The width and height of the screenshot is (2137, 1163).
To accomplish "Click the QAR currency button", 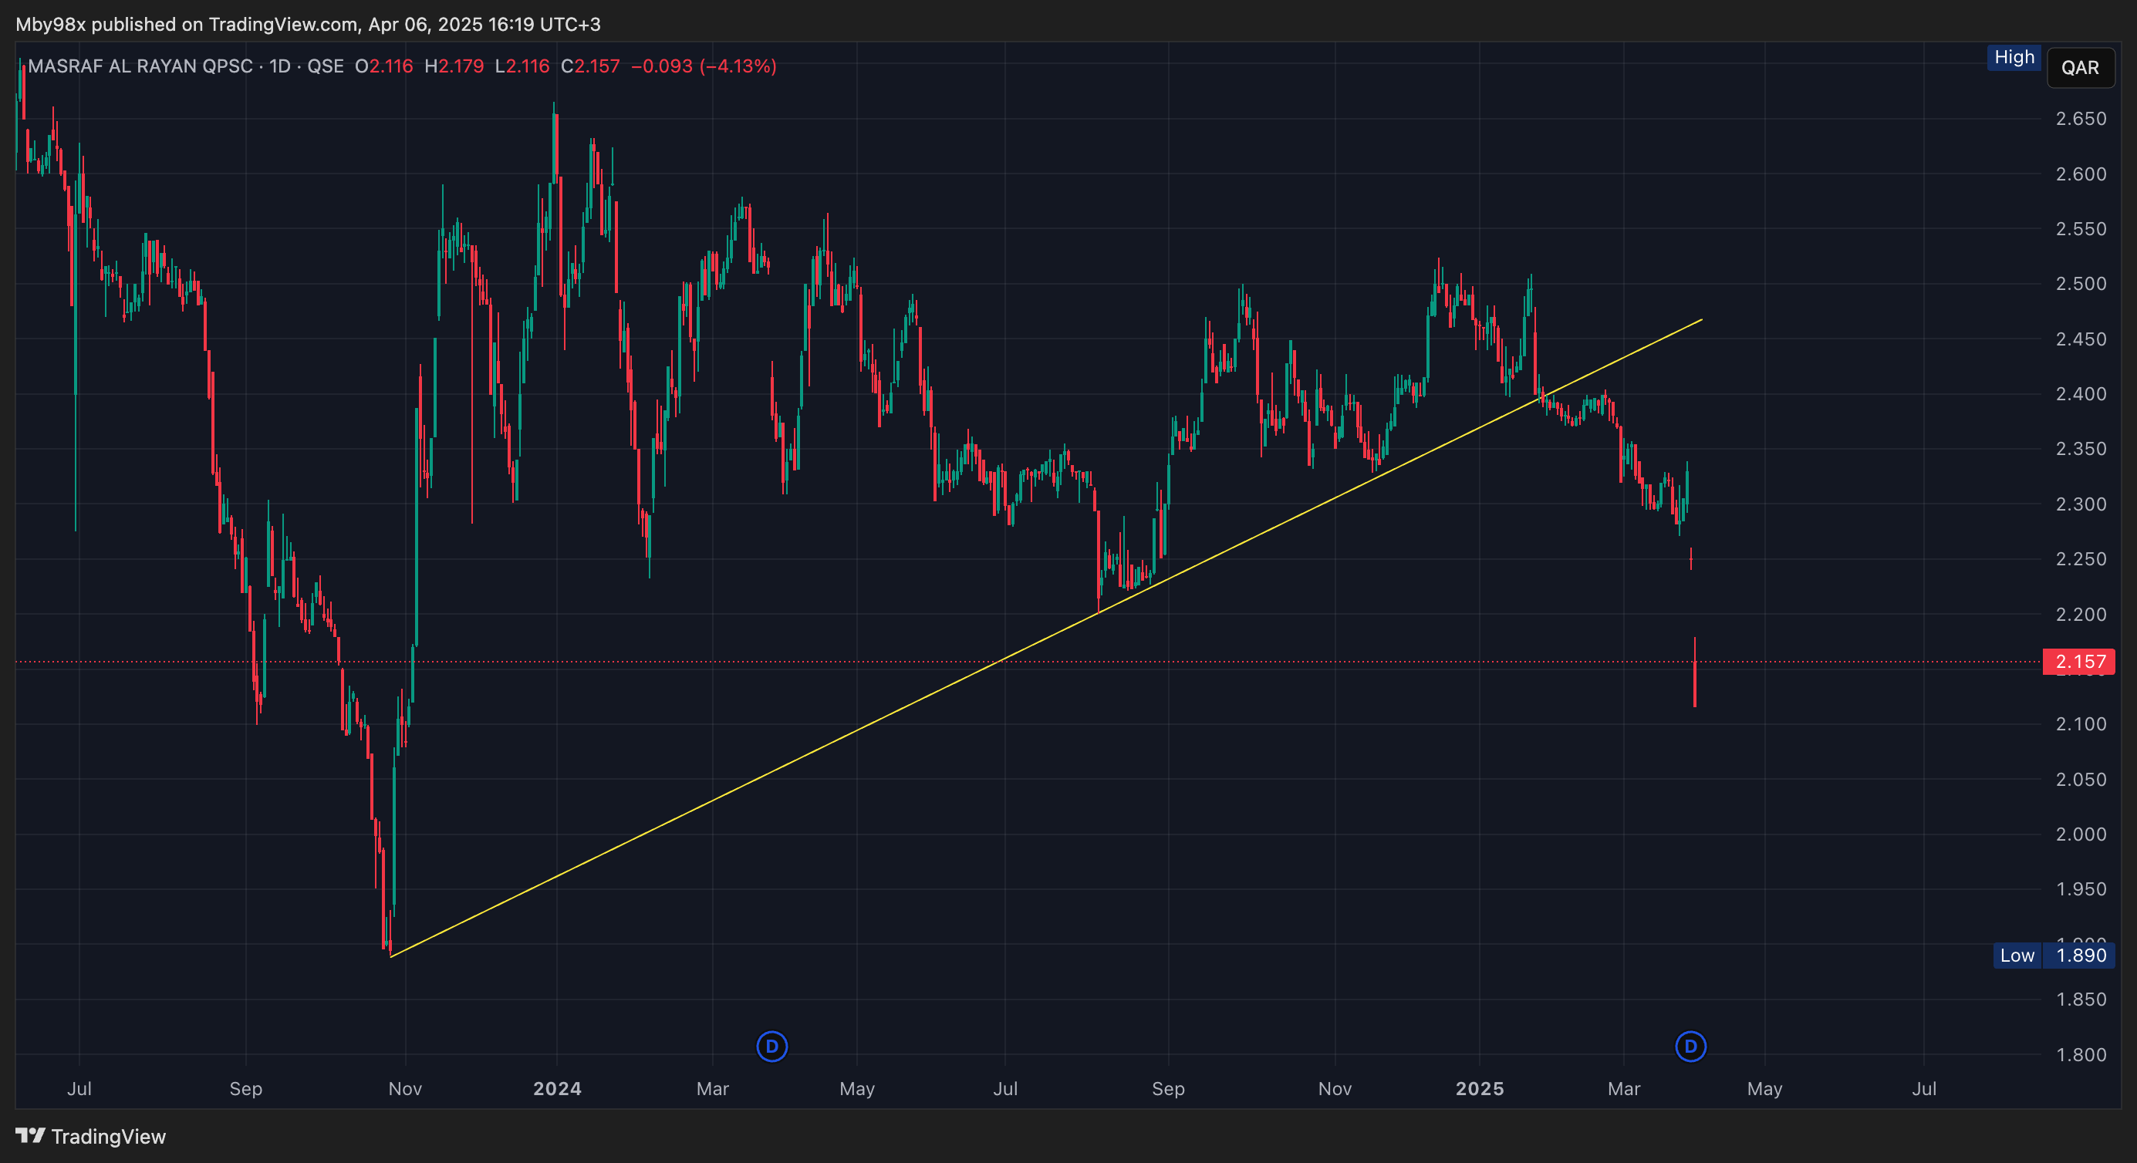I will (2080, 67).
